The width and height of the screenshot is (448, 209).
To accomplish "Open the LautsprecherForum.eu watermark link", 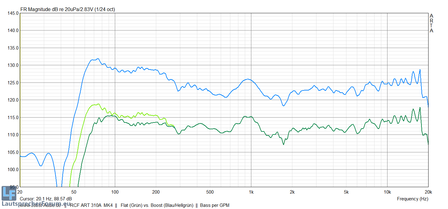I will tap(36, 203).
